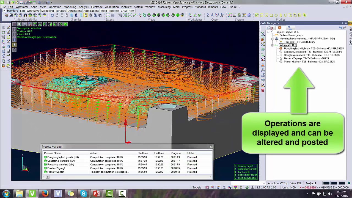This screenshot has height=198, width=352.
Task: Select the Roughing standard T15 operation
Action: (x=312, y=55)
